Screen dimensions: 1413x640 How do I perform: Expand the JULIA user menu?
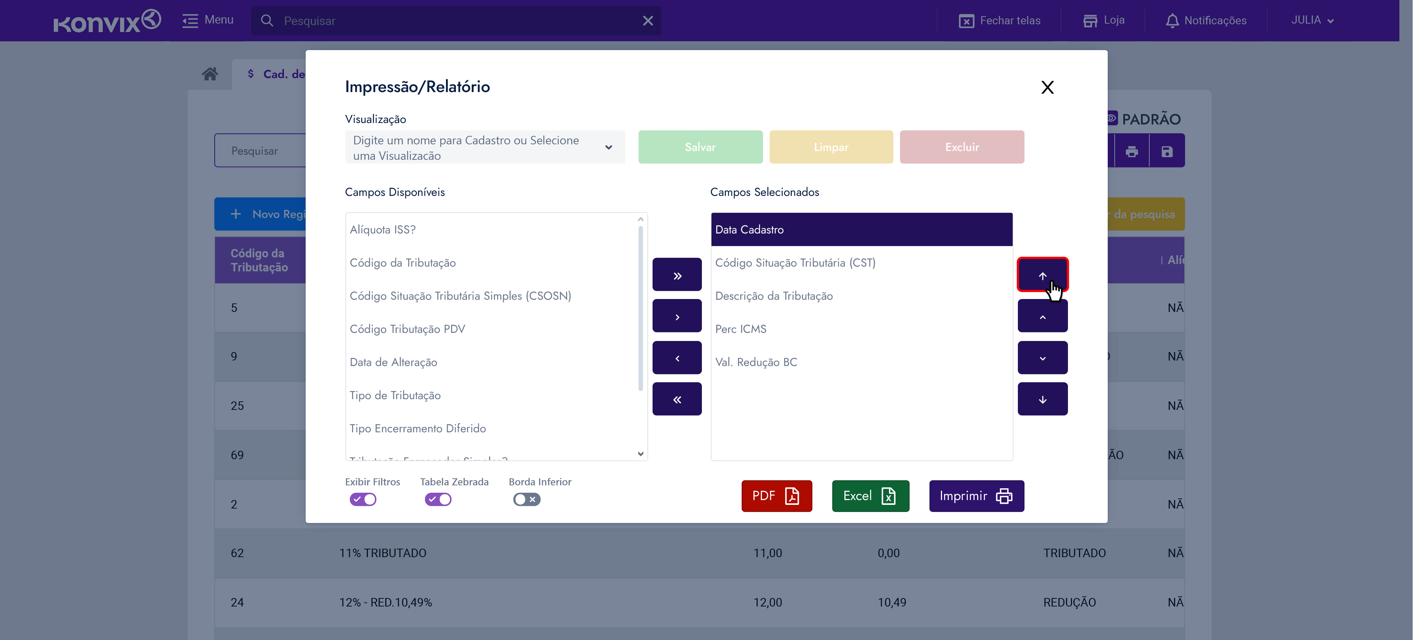point(1311,20)
